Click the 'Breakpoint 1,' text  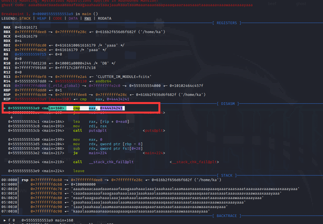[16, 14]
